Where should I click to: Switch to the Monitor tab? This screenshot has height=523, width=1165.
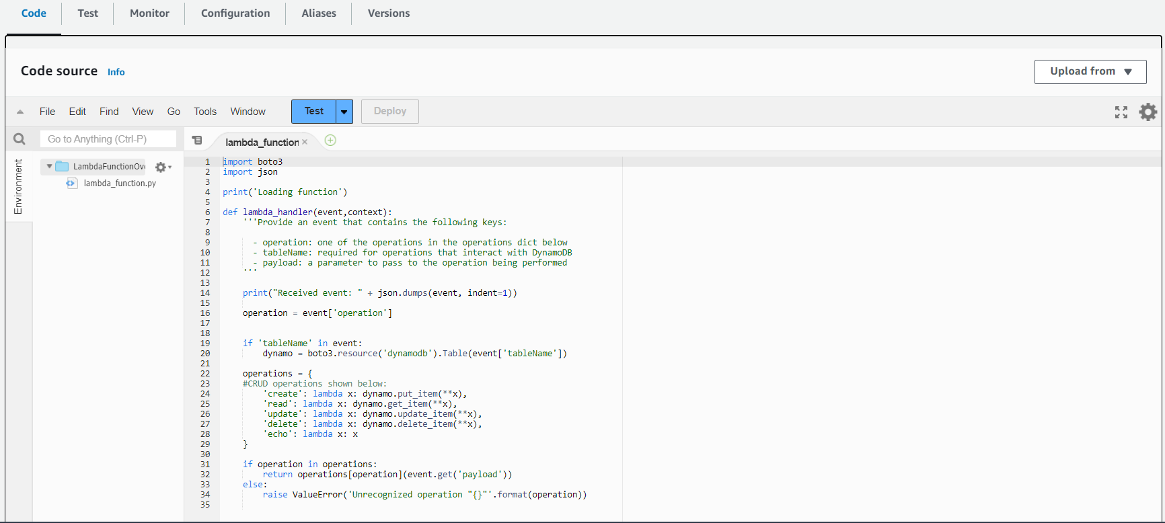[149, 13]
